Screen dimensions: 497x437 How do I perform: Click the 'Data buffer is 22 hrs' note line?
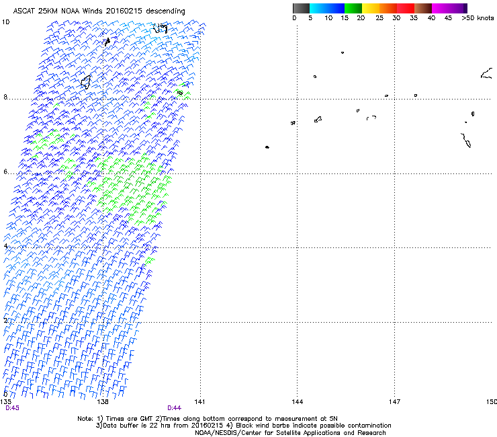tap(243, 426)
